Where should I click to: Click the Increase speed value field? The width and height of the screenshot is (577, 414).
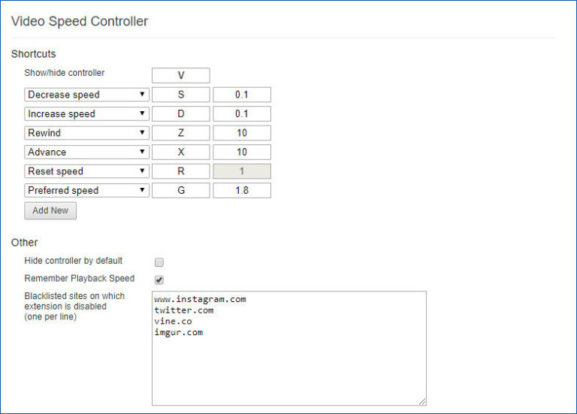(x=241, y=114)
